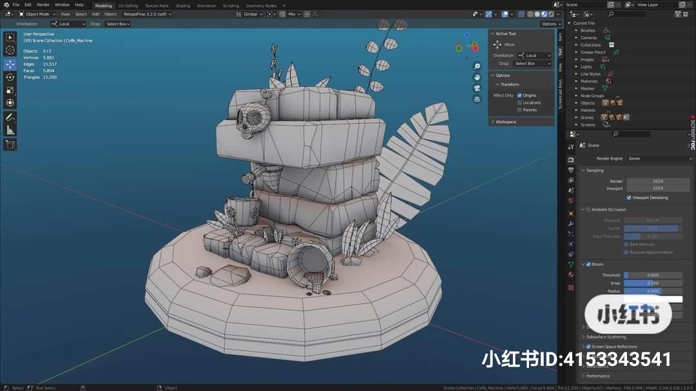
Task: Pick the Rotate tool in the toolbar
Action: pyautogui.click(x=10, y=77)
